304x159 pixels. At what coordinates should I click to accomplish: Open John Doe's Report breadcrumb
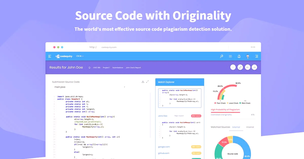tap(133, 68)
